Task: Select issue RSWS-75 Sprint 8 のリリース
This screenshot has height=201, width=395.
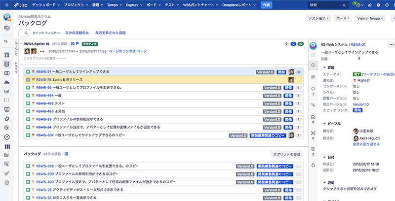Action: pos(163,80)
